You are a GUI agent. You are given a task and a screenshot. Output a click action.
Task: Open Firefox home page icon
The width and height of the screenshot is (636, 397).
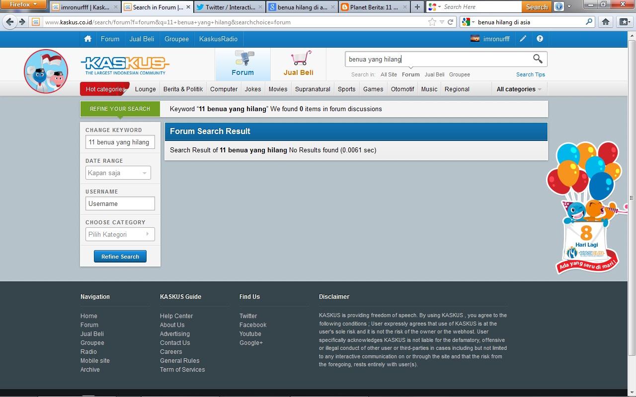[605, 22]
